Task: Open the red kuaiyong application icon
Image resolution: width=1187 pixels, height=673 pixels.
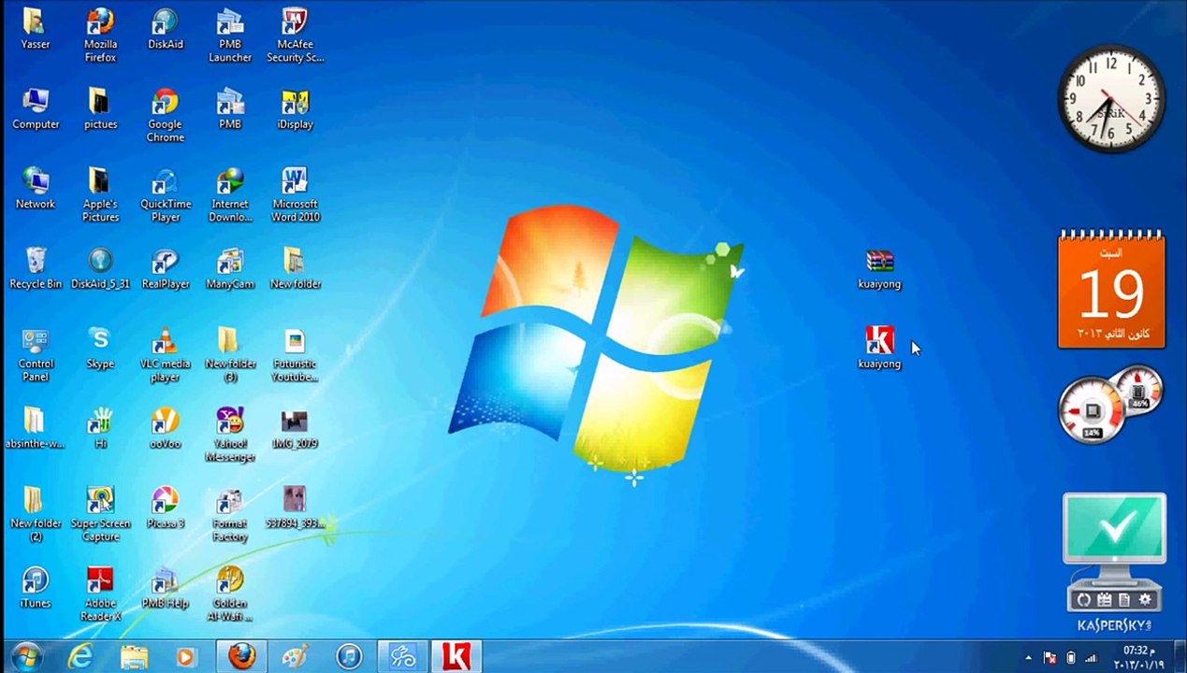Action: click(879, 348)
